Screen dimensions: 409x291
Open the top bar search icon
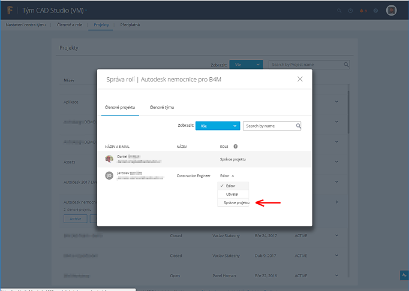coord(340,11)
